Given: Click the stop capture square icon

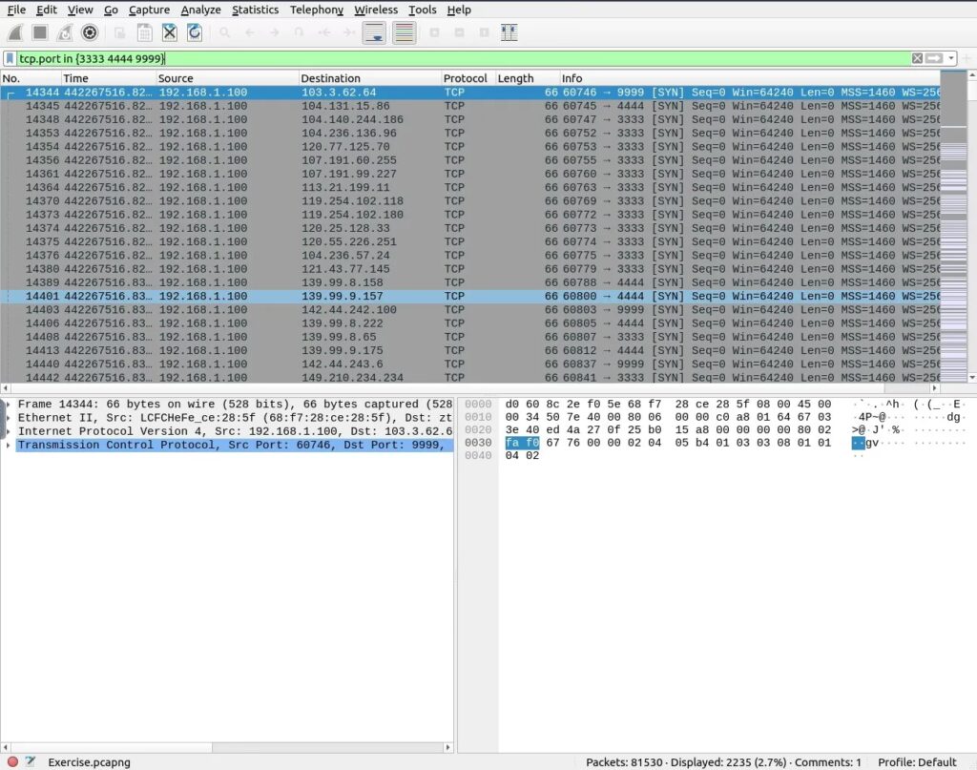Looking at the screenshot, I should 40,33.
